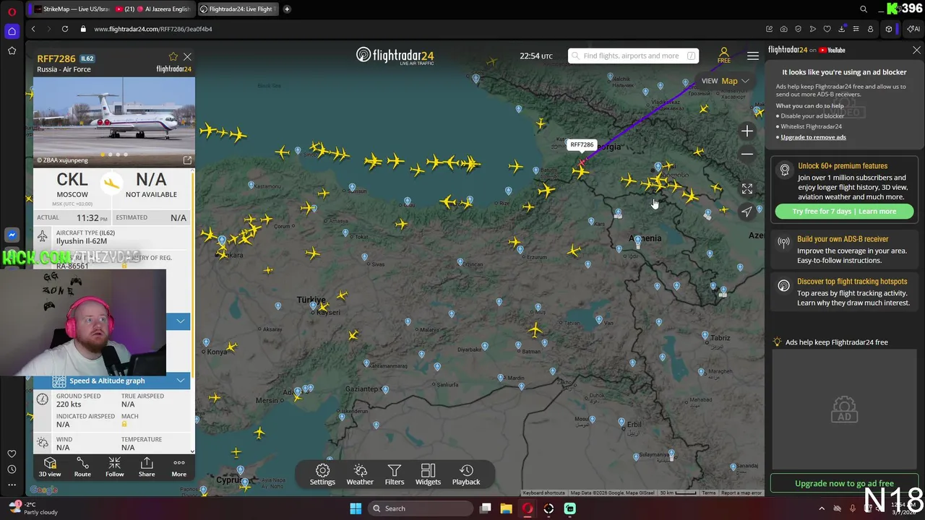Open Opera browser from taskbar
The height and width of the screenshot is (520, 925).
click(x=528, y=508)
